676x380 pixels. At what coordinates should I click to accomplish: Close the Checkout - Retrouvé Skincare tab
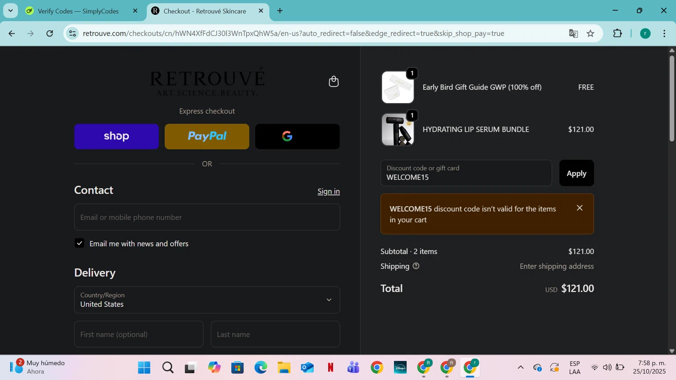[x=261, y=11]
